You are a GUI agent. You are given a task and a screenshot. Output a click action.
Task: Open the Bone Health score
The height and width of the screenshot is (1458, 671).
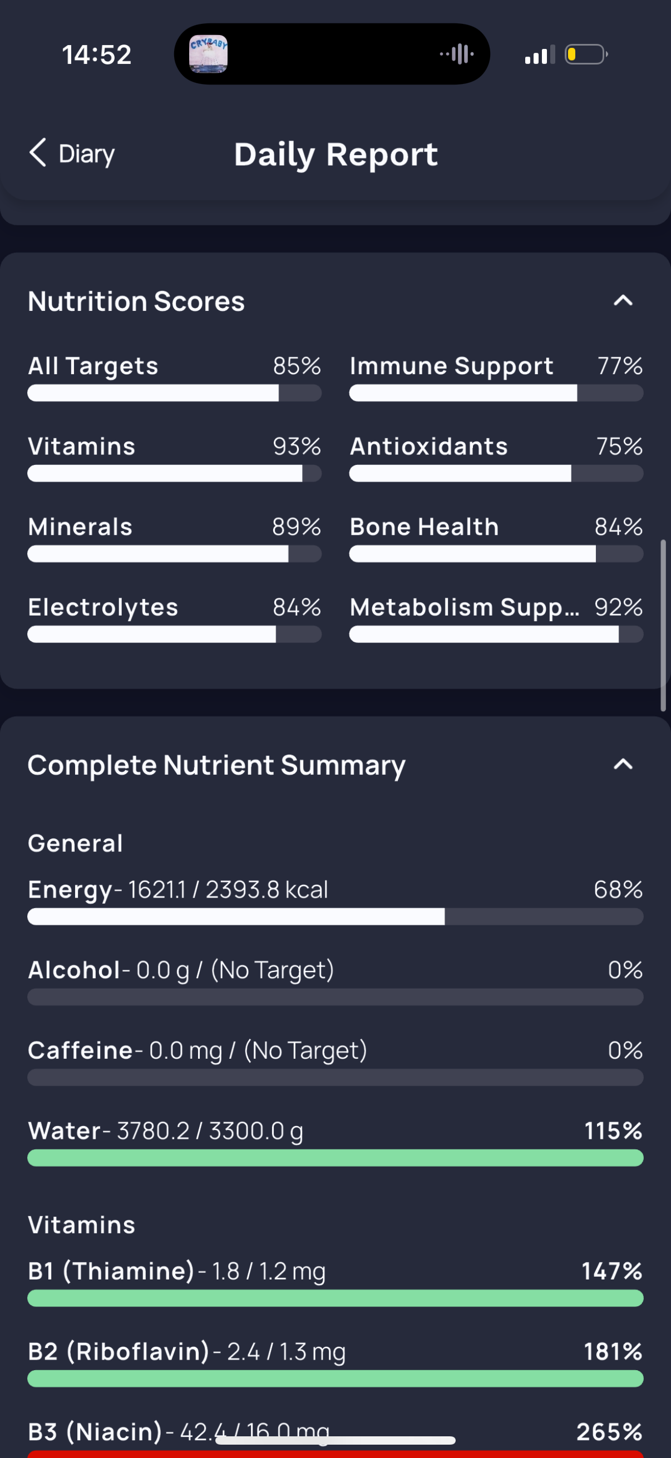point(496,538)
